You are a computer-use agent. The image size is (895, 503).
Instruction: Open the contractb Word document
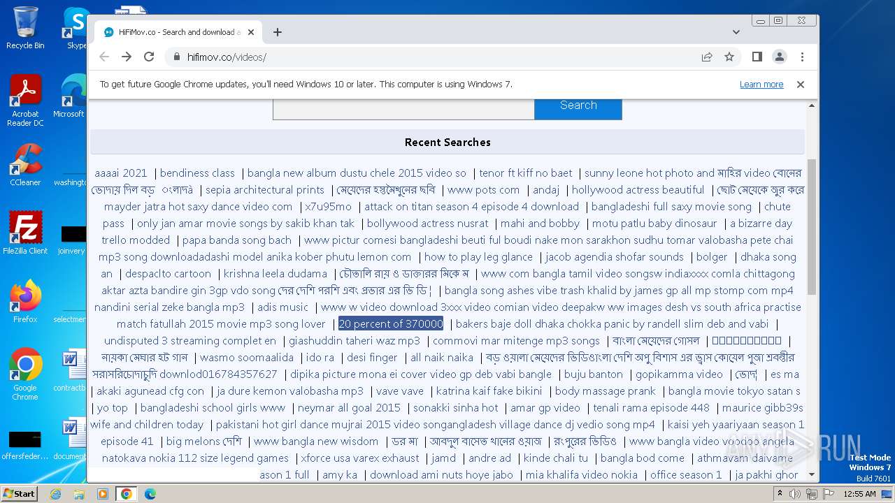pyautogui.click(x=70, y=371)
